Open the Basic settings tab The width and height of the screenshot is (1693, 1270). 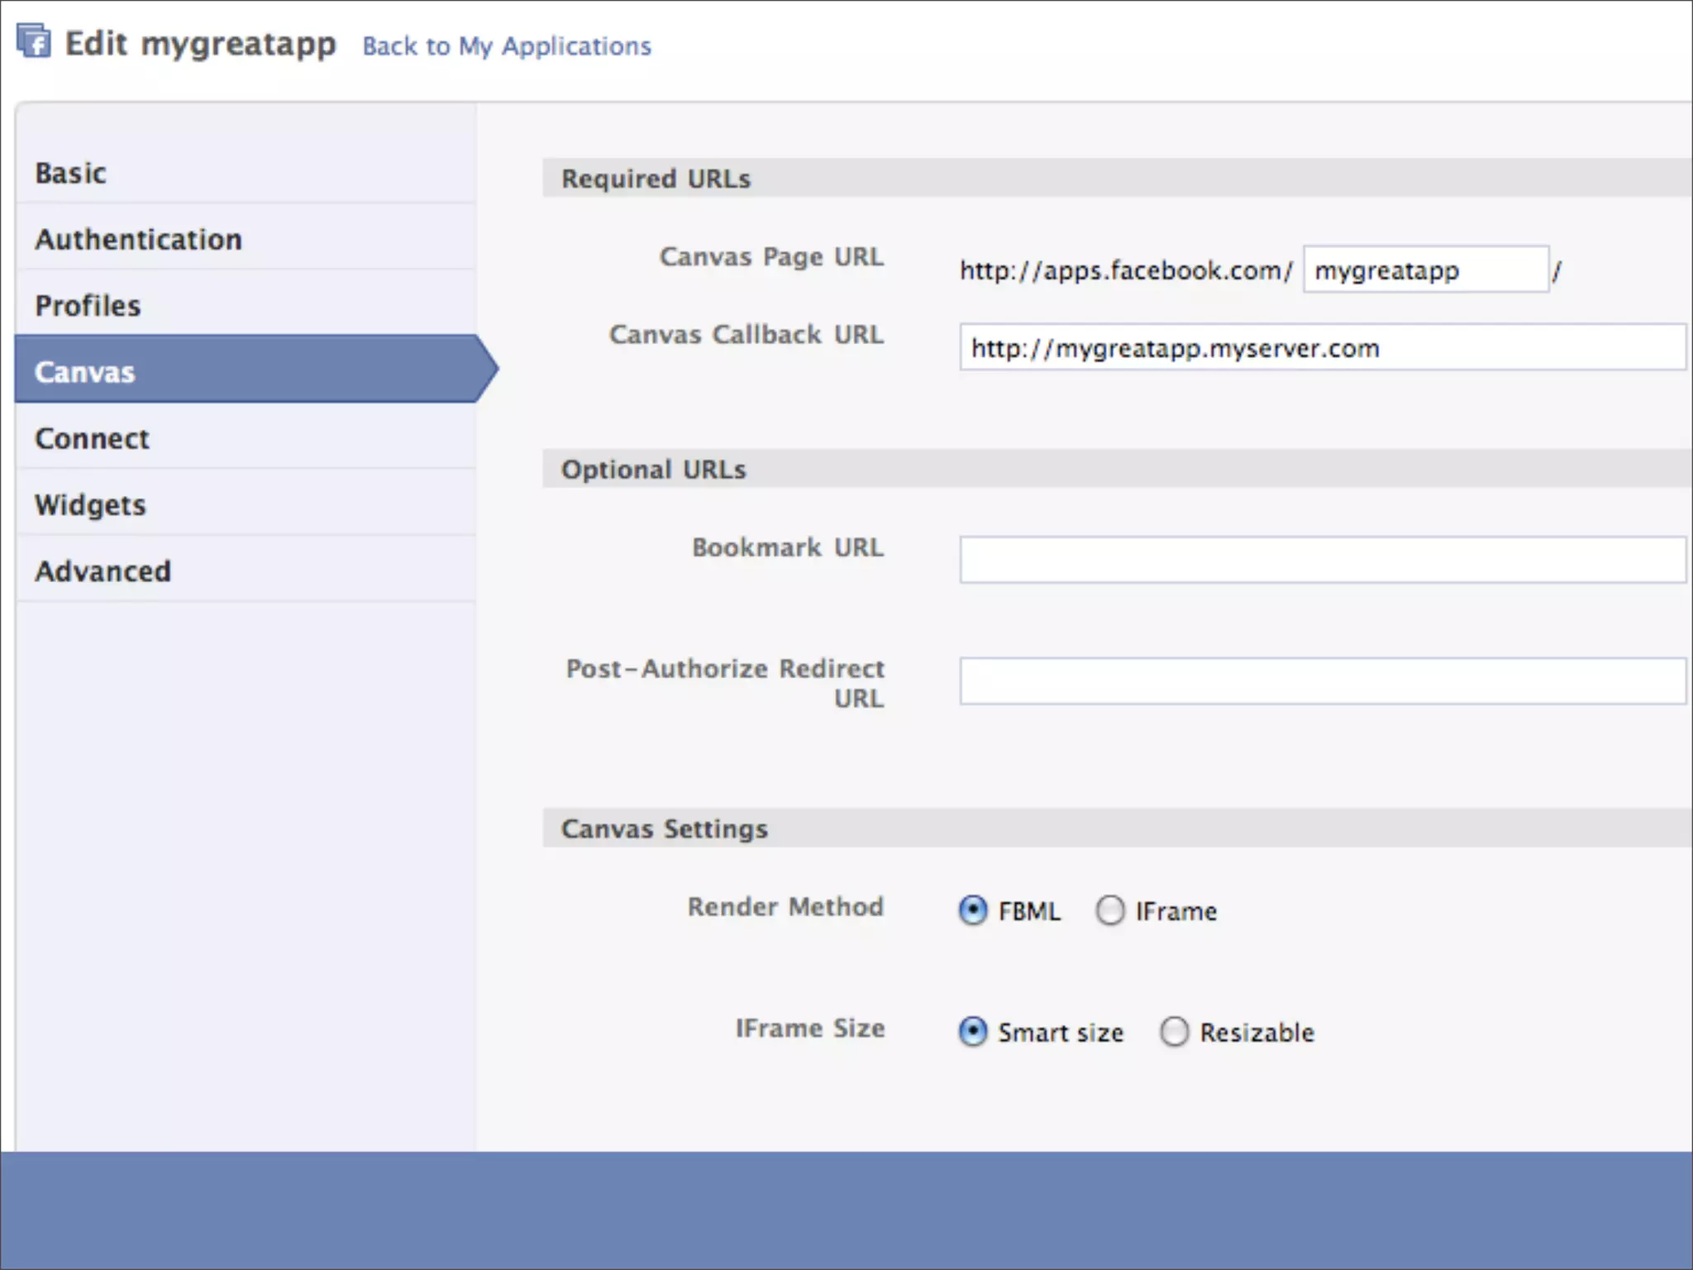pos(71,174)
